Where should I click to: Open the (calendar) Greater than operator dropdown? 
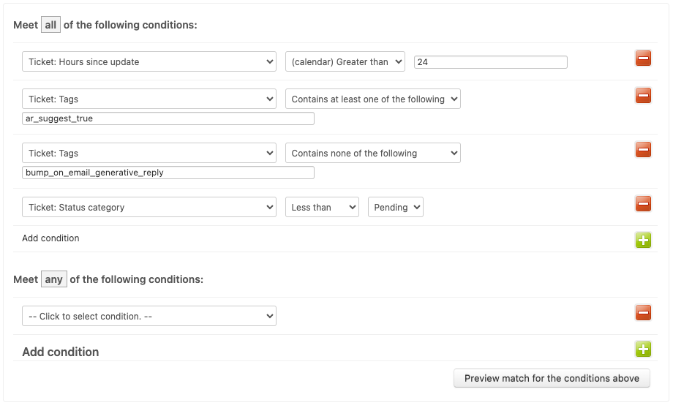click(345, 61)
